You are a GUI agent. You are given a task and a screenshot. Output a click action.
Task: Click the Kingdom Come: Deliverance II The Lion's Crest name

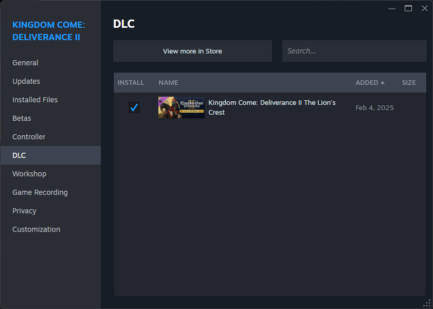(x=272, y=107)
